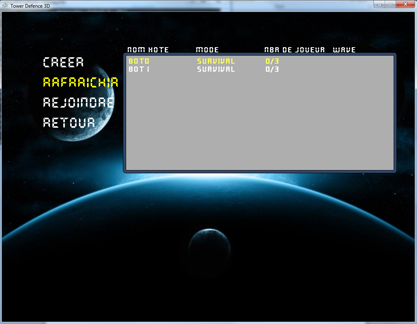Viewport: 417px width, 324px height.
Task: Click SURVIVAL mode in the BOT1 row
Action: coord(216,69)
